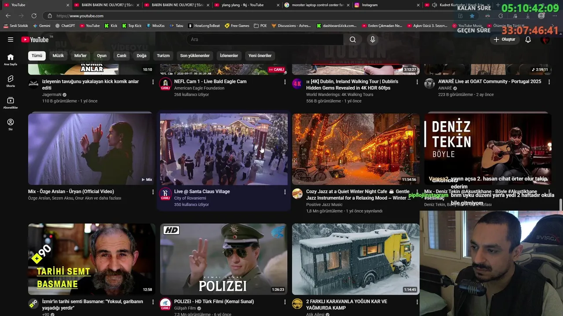
Task: Go to Ana Sayfa in sidebar
Action: coord(11,60)
